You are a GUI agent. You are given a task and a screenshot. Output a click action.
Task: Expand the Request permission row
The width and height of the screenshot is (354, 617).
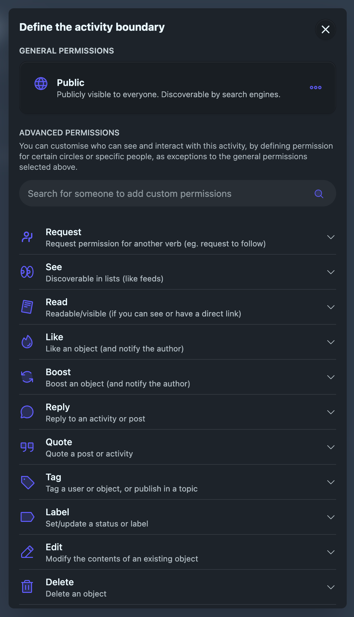pyautogui.click(x=331, y=237)
